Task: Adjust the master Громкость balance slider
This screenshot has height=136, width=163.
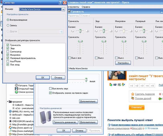Action: [x=80, y=31]
